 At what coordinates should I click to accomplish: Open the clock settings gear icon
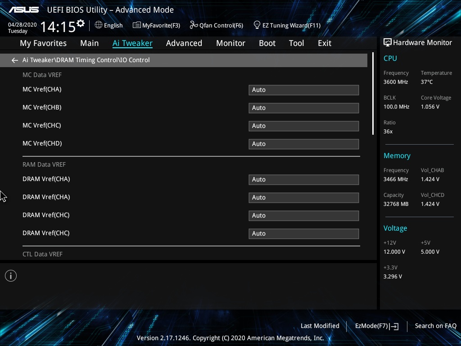(81, 23)
